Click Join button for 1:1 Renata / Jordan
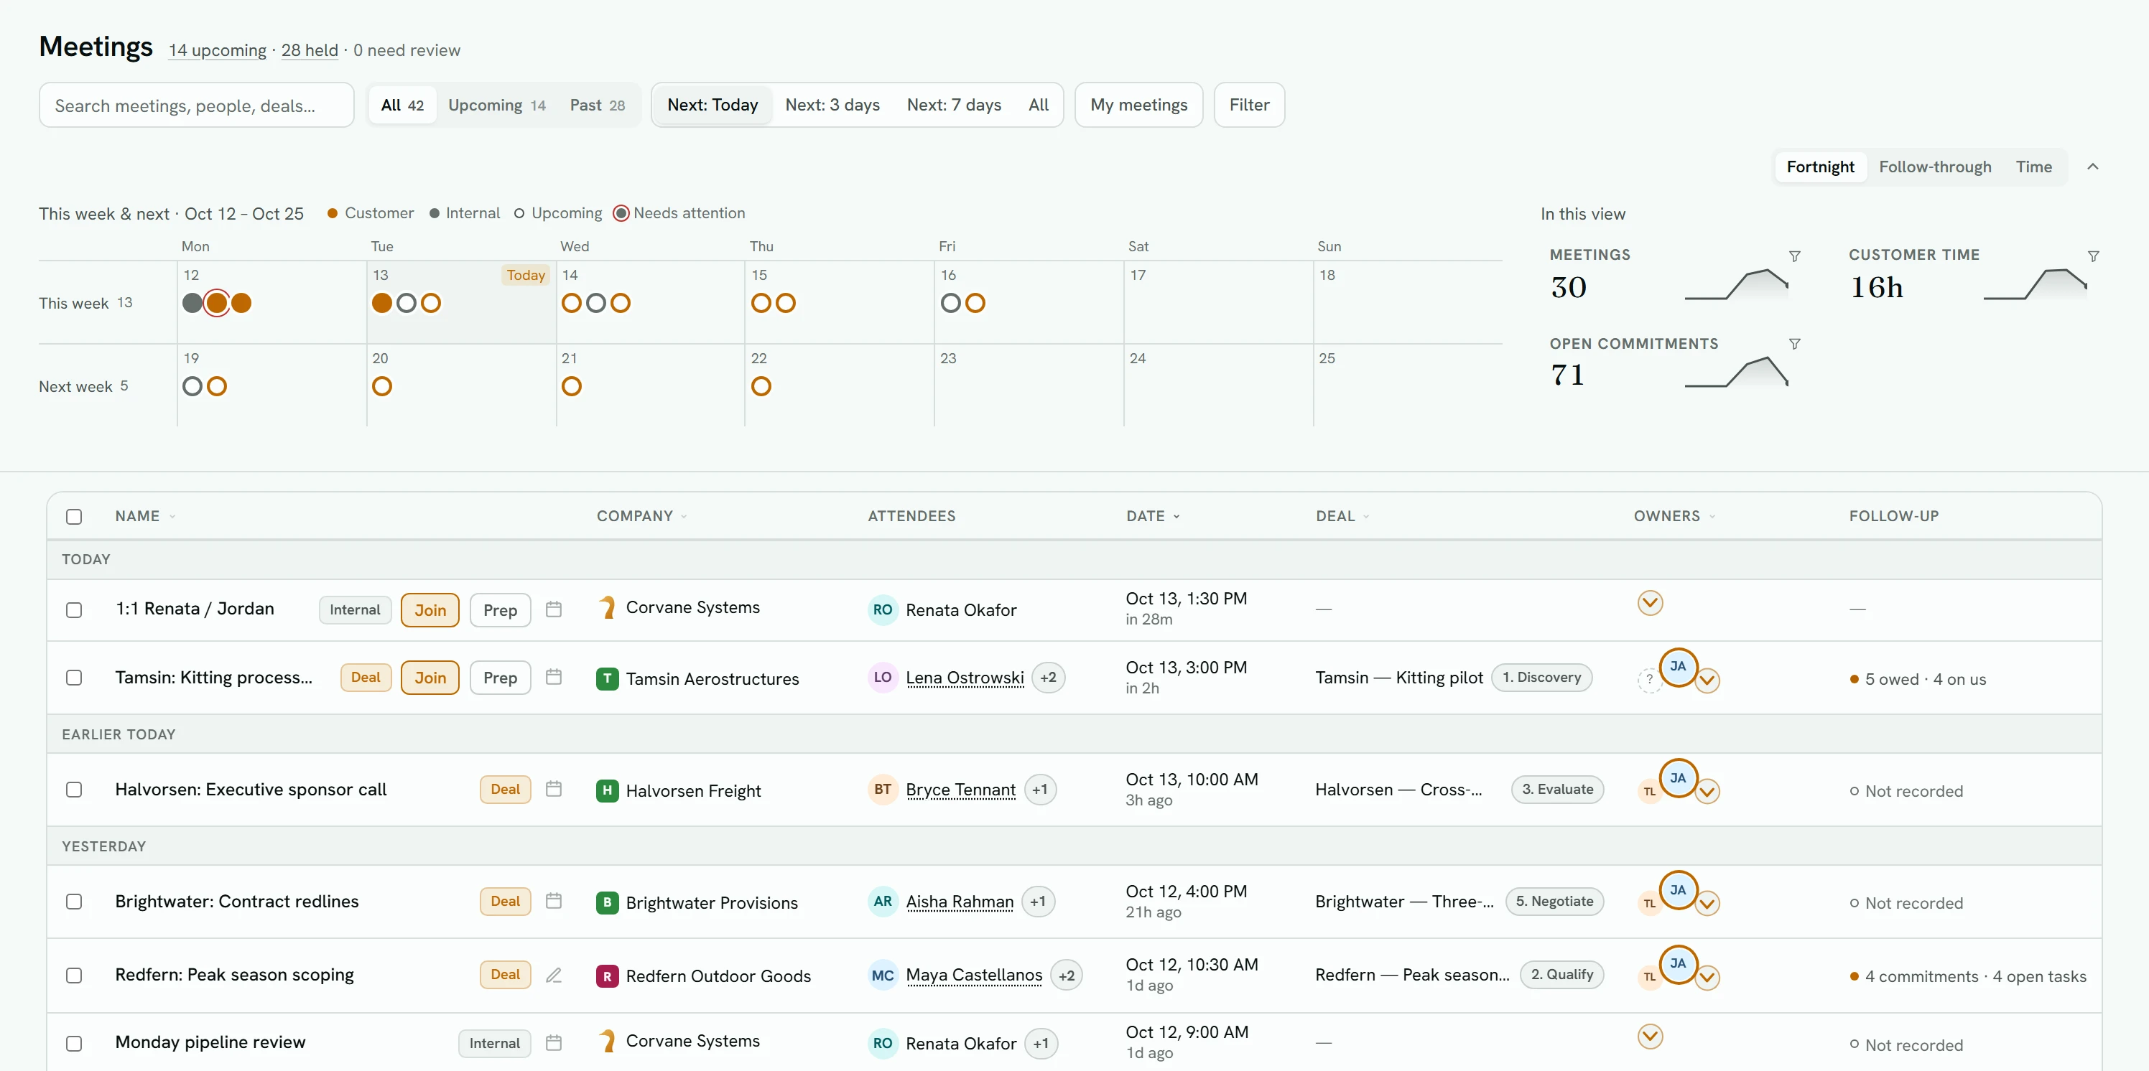 [x=430, y=610]
